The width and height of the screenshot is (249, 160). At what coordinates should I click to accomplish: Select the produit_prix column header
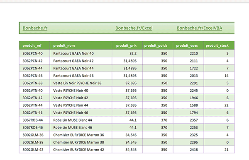(x=127, y=45)
